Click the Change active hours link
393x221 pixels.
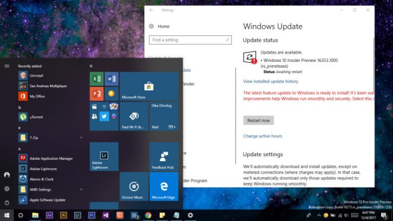pos(263,136)
